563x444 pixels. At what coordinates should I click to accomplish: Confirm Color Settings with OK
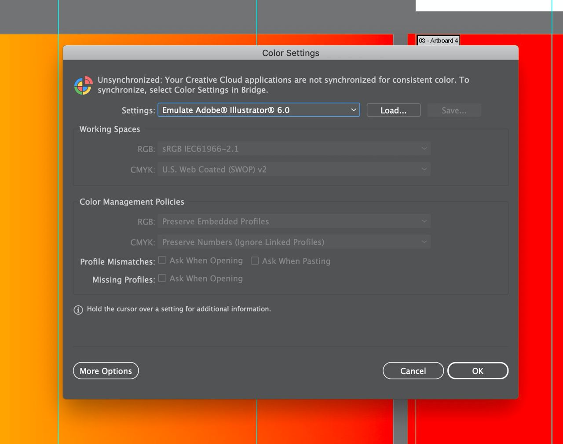click(478, 371)
